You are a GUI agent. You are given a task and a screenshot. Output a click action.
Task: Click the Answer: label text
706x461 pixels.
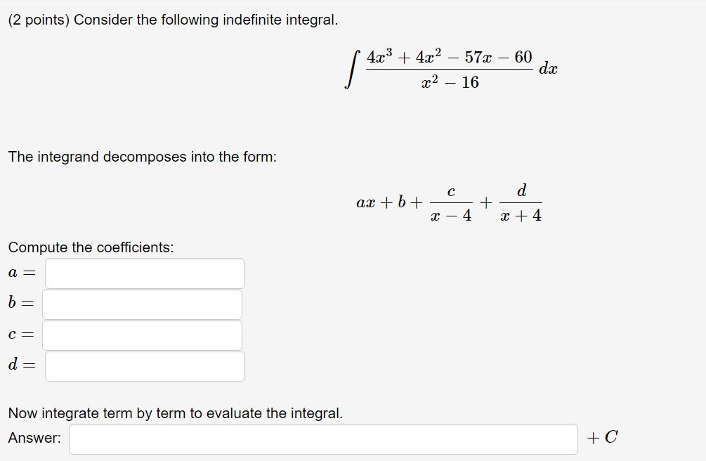click(32, 437)
